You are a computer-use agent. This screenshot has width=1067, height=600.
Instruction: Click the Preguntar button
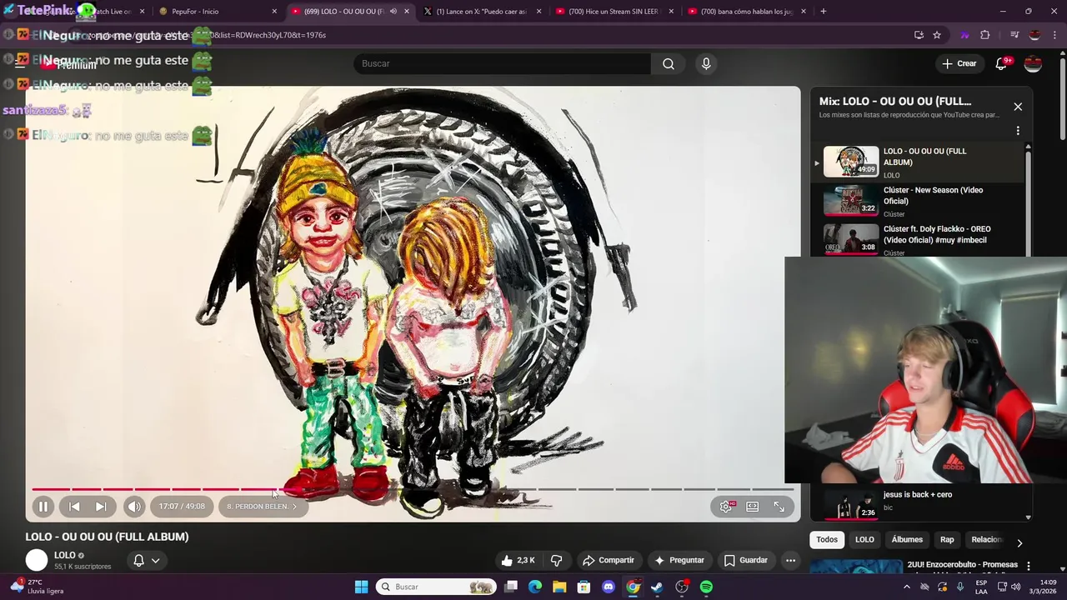point(679,560)
